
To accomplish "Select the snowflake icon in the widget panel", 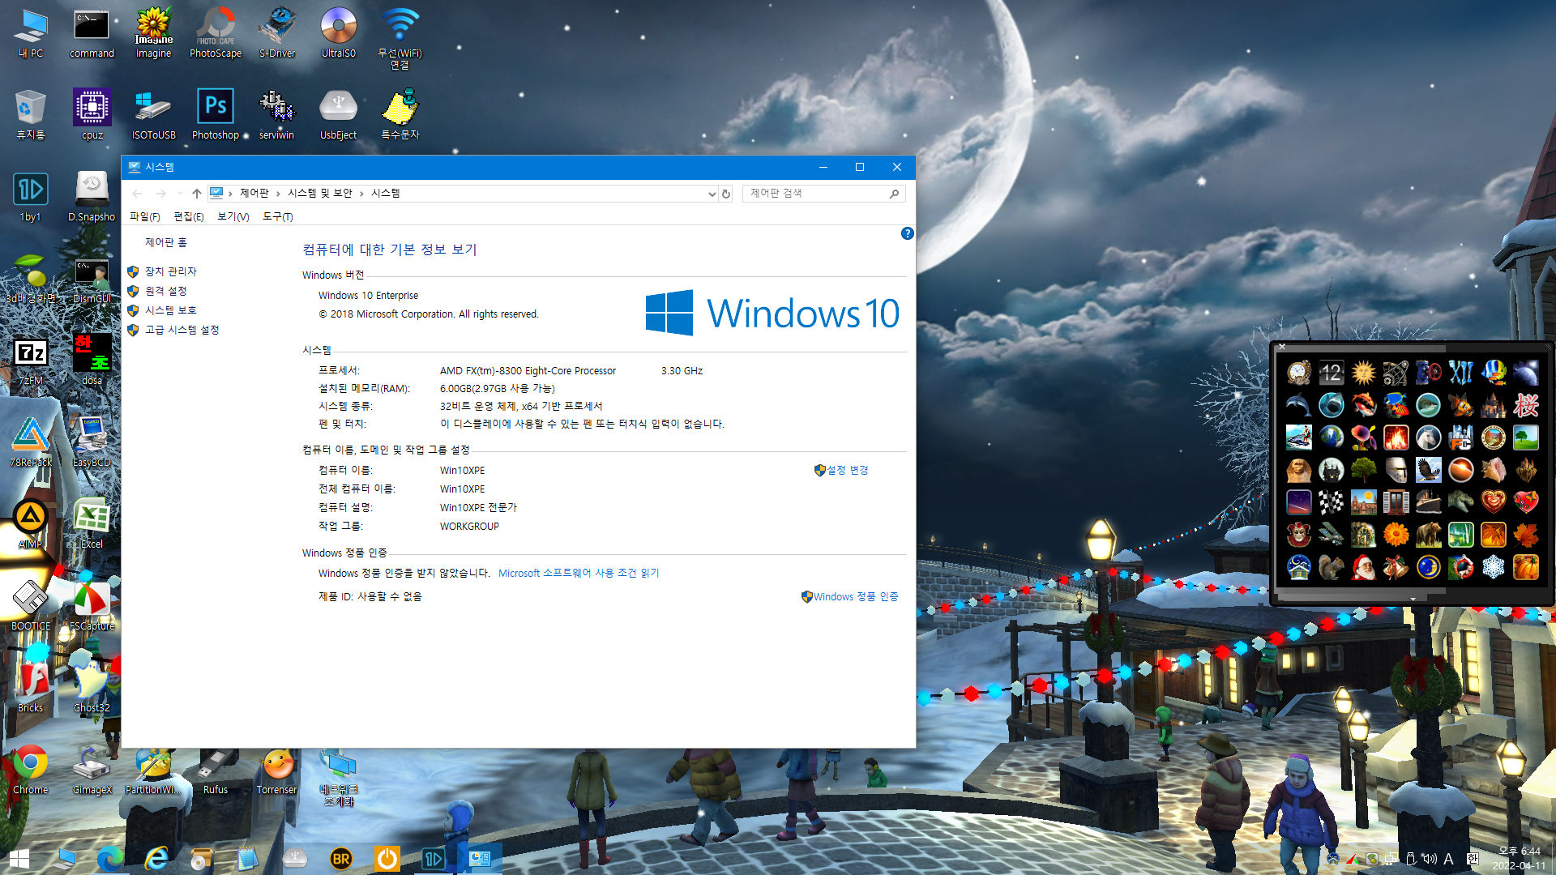I will pyautogui.click(x=1493, y=567).
